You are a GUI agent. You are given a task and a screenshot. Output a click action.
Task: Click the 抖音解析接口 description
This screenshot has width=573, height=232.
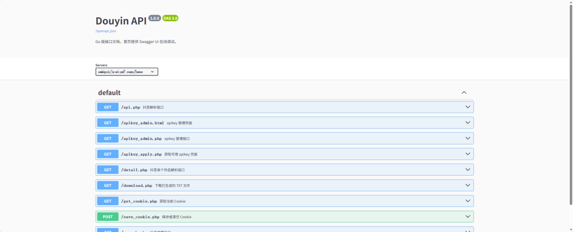tap(153, 108)
